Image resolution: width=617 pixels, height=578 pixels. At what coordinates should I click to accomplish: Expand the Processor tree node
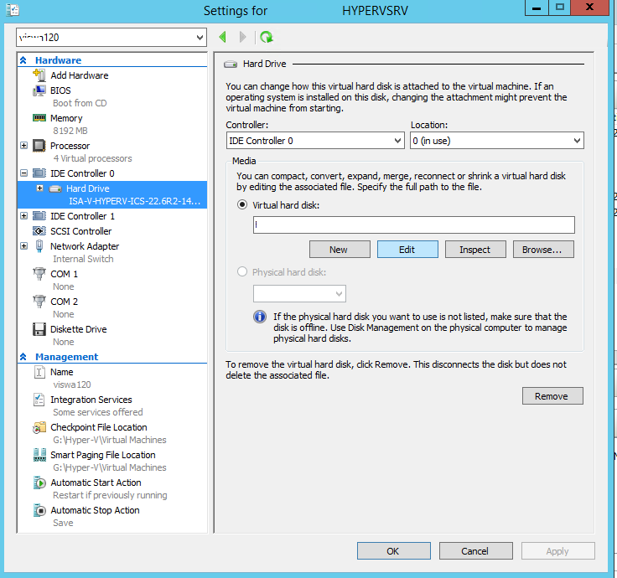(24, 146)
